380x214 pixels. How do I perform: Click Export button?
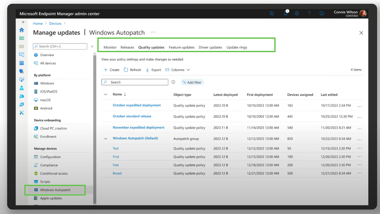pyautogui.click(x=153, y=70)
